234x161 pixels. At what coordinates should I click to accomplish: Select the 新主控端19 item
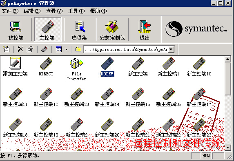click(46, 128)
